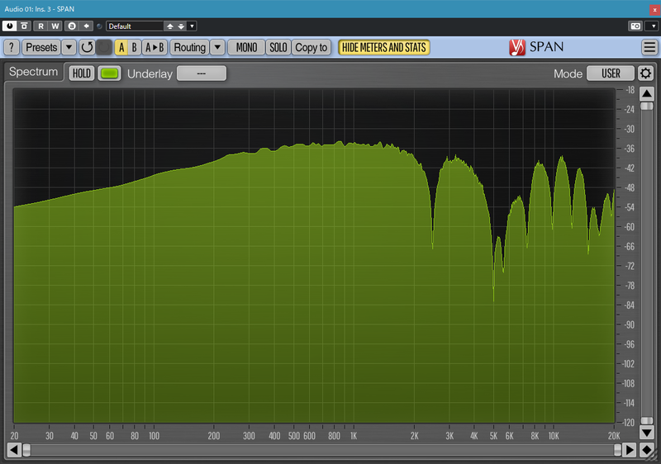Viewport: 661px width, 464px height.
Task: Enable Read automation with the R button
Action: 40,26
